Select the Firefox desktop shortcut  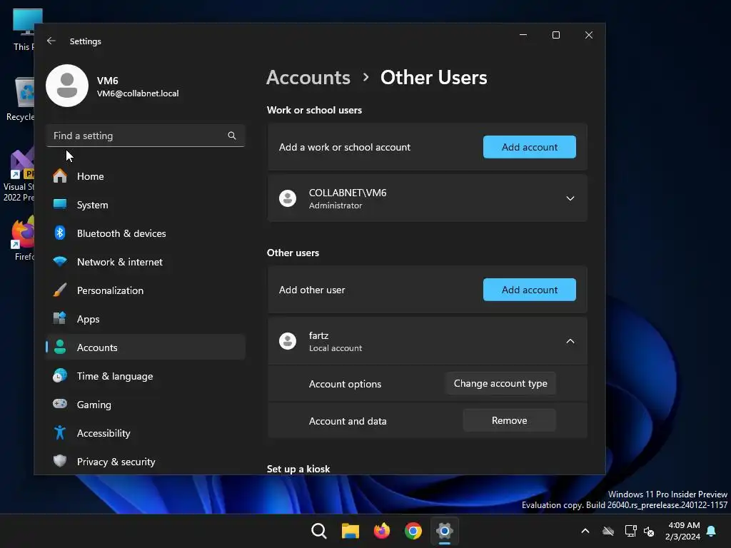pos(24,238)
